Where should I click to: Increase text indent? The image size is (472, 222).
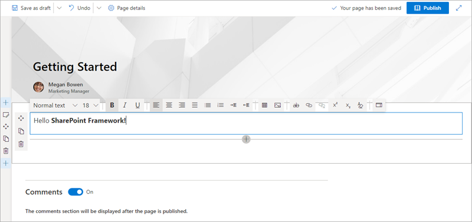(233, 105)
